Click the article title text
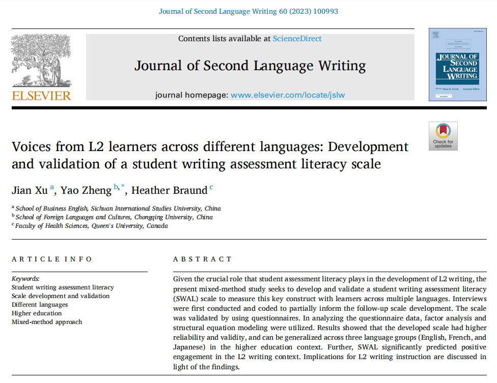This screenshot has width=497, height=383. [210, 155]
